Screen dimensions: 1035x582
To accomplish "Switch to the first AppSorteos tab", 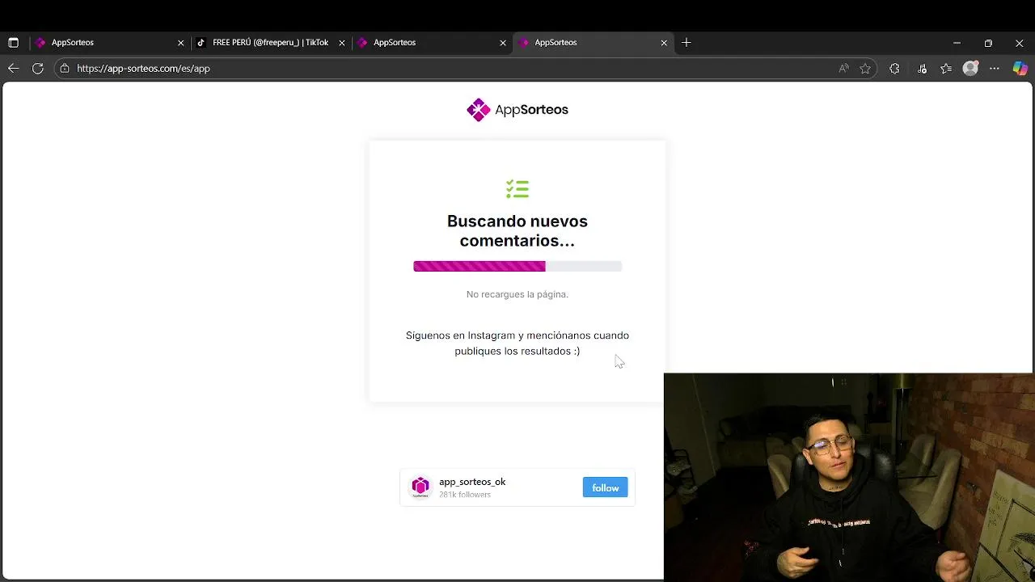I will pos(110,43).
